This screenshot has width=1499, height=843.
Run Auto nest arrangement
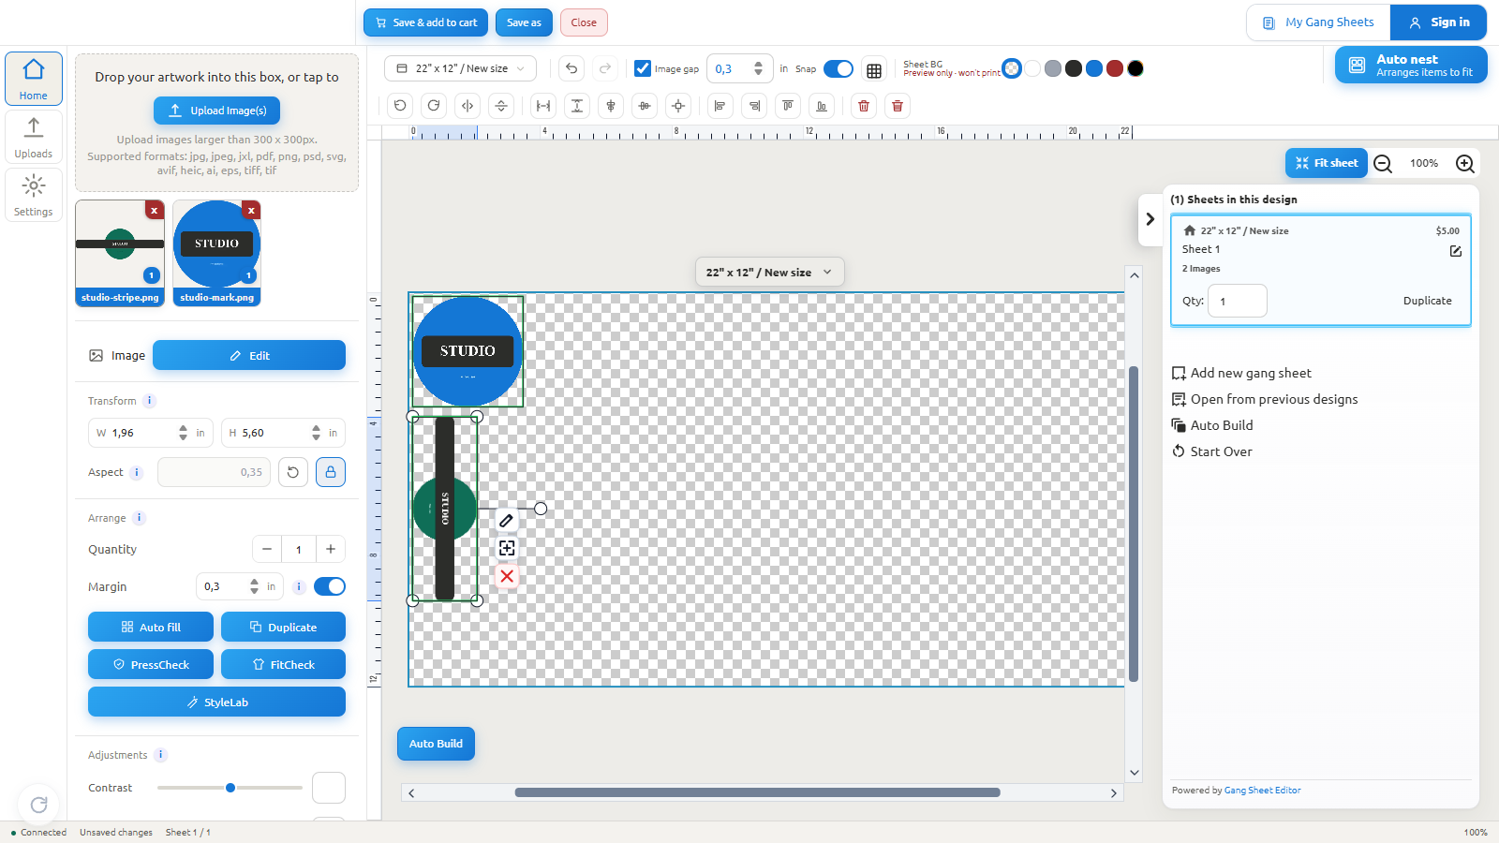click(1411, 65)
